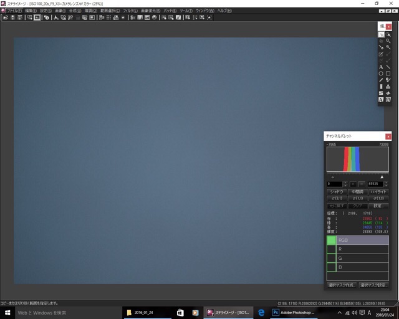This screenshot has height=319, width=399.
Task: Open the バッチ menu
Action: 170,11
